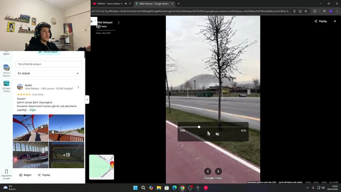Open the media controls icon in Chrome toolbar
This screenshot has width=341, height=192.
point(324,11)
